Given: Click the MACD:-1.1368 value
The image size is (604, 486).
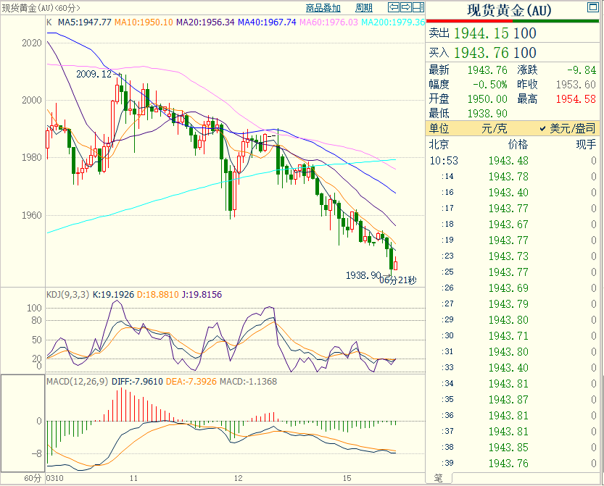Looking at the screenshot, I should [x=248, y=382].
